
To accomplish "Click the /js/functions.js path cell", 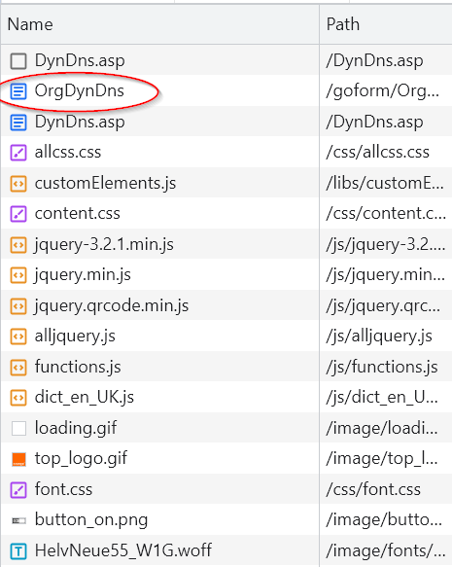I will point(386,367).
